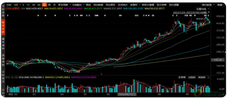228x99 pixels.
Task: Click the green MA30:413.251 value
Action: [x=93, y=9]
